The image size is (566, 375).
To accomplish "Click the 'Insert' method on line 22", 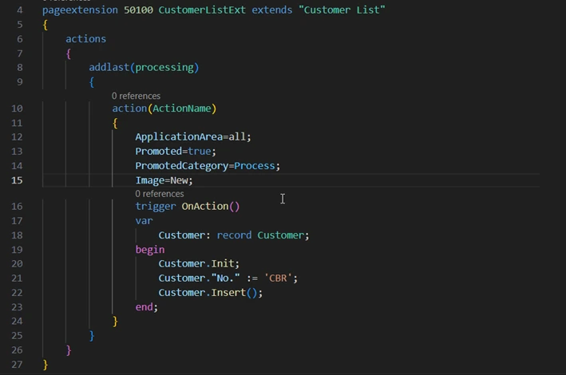I will tap(228, 293).
